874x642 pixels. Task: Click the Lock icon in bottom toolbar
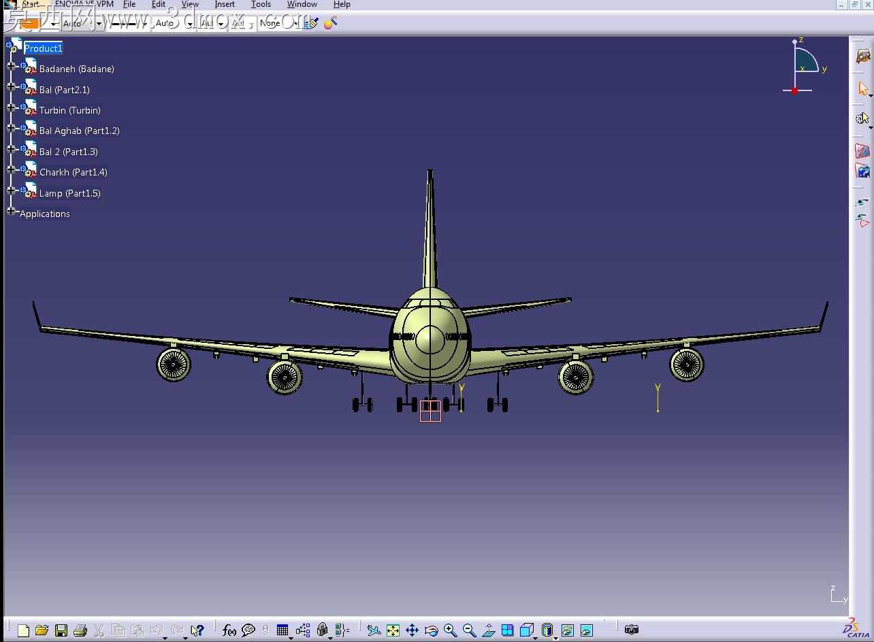click(323, 630)
